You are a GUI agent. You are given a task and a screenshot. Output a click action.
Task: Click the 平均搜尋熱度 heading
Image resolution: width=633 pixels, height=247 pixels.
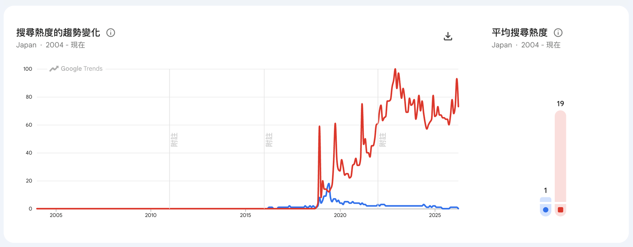(520, 33)
